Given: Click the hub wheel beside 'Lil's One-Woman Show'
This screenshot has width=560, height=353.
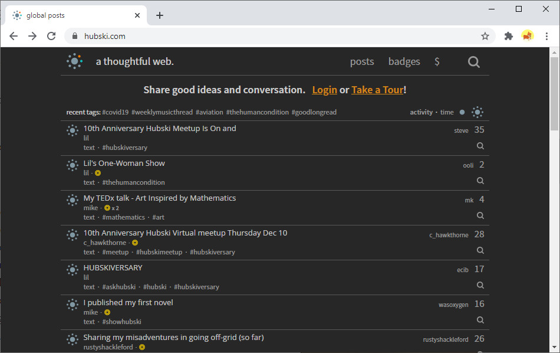Looking at the screenshot, I should pos(73,165).
